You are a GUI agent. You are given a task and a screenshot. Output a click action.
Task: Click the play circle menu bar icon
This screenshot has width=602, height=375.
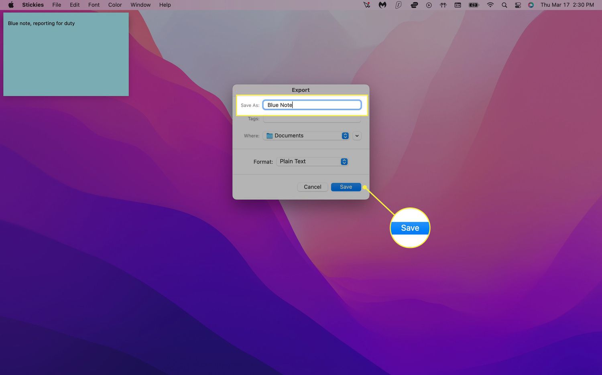[429, 5]
